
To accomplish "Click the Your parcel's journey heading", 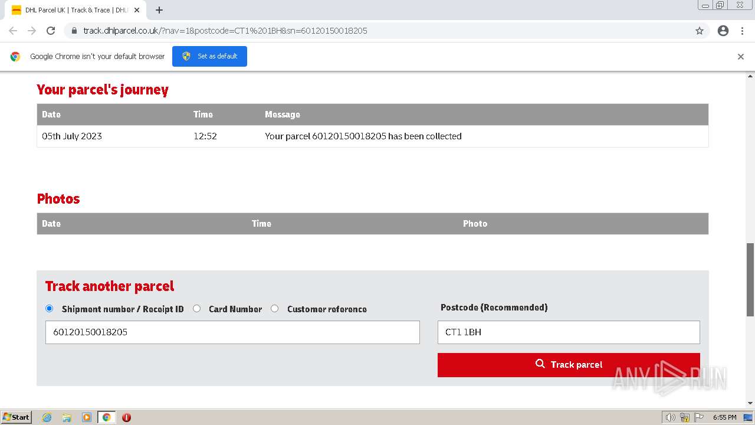I will [103, 90].
